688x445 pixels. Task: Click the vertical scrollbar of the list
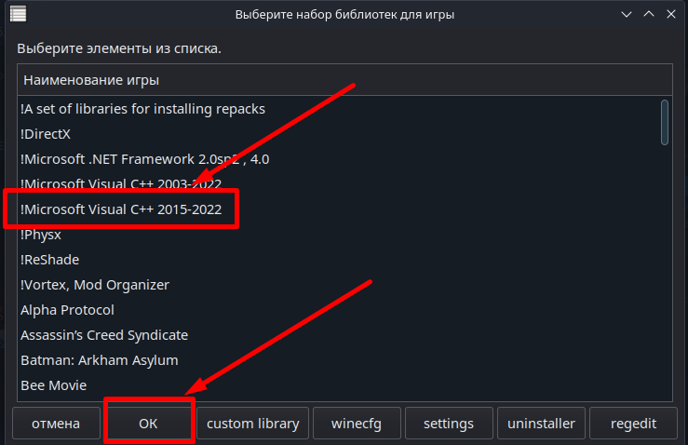665,123
